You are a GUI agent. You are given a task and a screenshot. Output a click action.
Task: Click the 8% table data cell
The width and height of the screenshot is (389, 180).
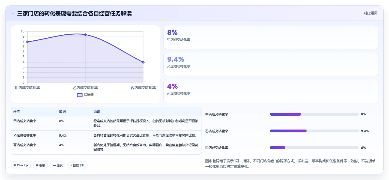pos(61,121)
